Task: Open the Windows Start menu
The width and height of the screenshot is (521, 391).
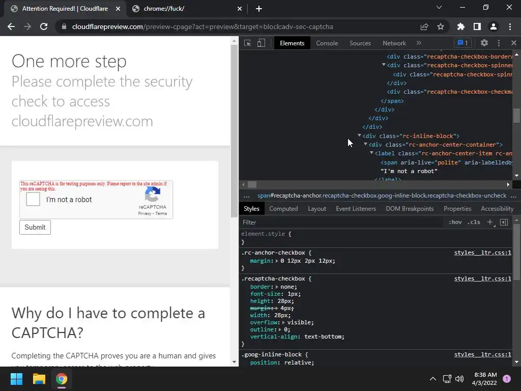Action: tap(16, 379)
